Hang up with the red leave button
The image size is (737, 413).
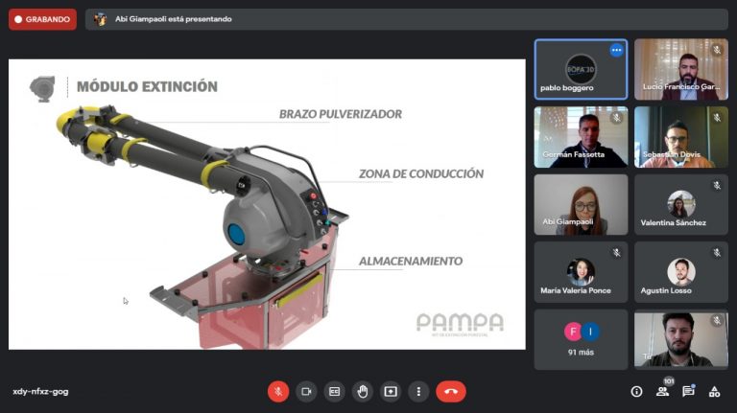click(451, 391)
